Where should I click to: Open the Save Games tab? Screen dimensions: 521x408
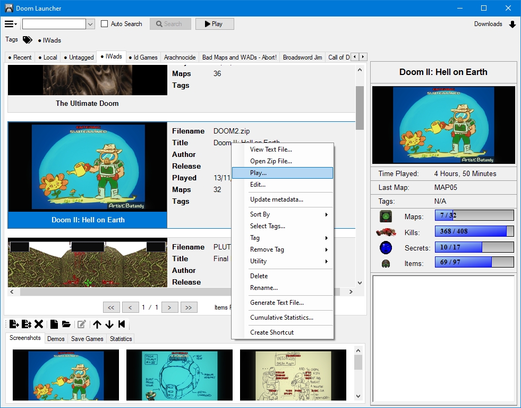tap(87, 339)
